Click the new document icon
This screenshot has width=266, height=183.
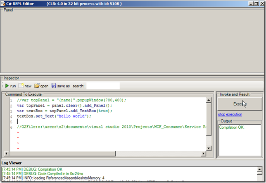[21, 85]
